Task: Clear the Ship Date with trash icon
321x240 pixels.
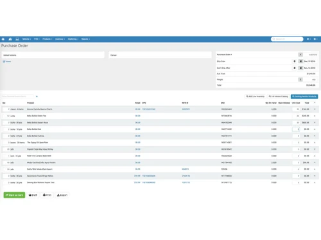Action: click(295, 61)
